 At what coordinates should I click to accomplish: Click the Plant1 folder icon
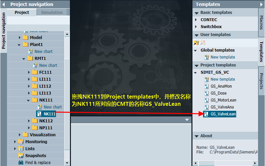[x=26, y=44]
